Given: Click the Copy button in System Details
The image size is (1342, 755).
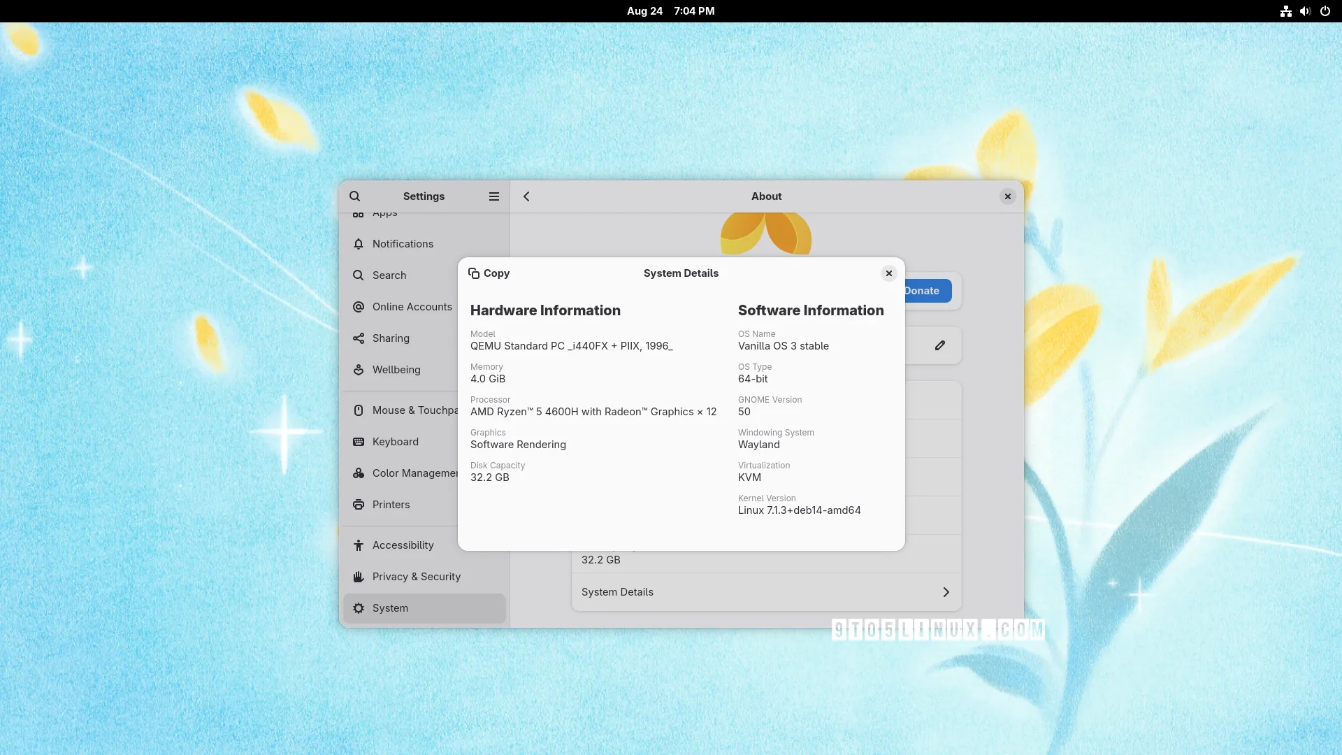Looking at the screenshot, I should point(489,273).
